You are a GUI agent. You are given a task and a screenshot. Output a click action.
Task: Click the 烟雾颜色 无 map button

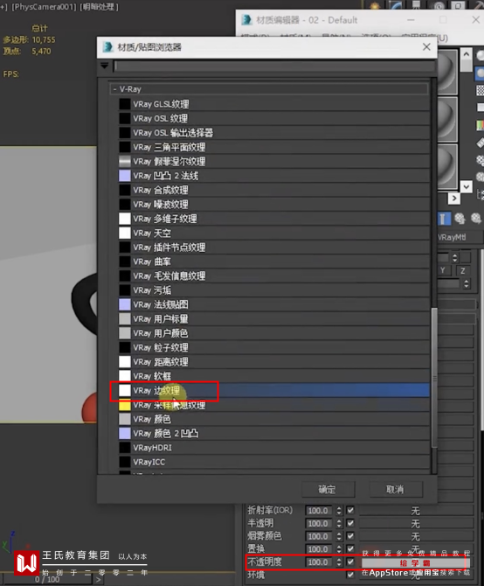coord(416,536)
